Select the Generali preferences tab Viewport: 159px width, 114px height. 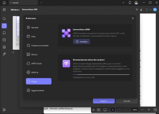(x=35, y=27)
